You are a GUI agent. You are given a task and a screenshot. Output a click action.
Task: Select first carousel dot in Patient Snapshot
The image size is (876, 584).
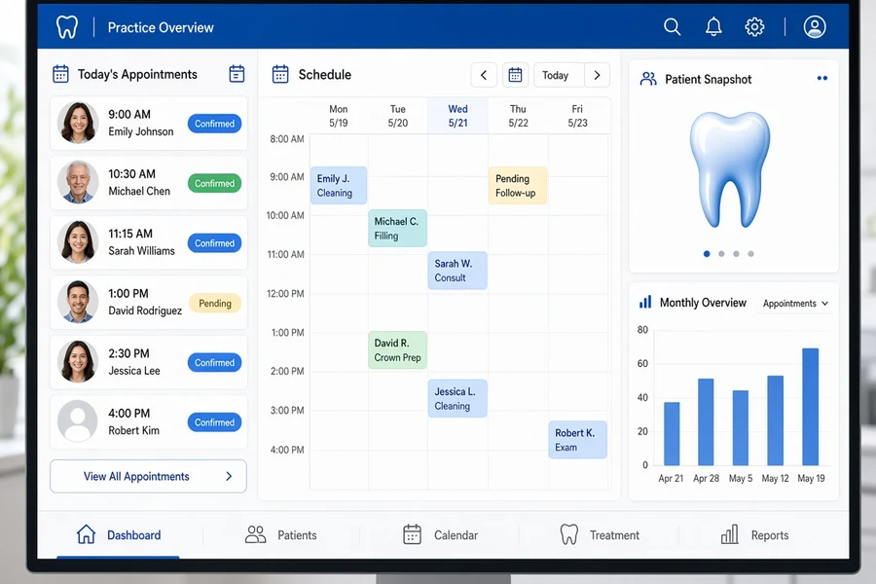click(707, 254)
